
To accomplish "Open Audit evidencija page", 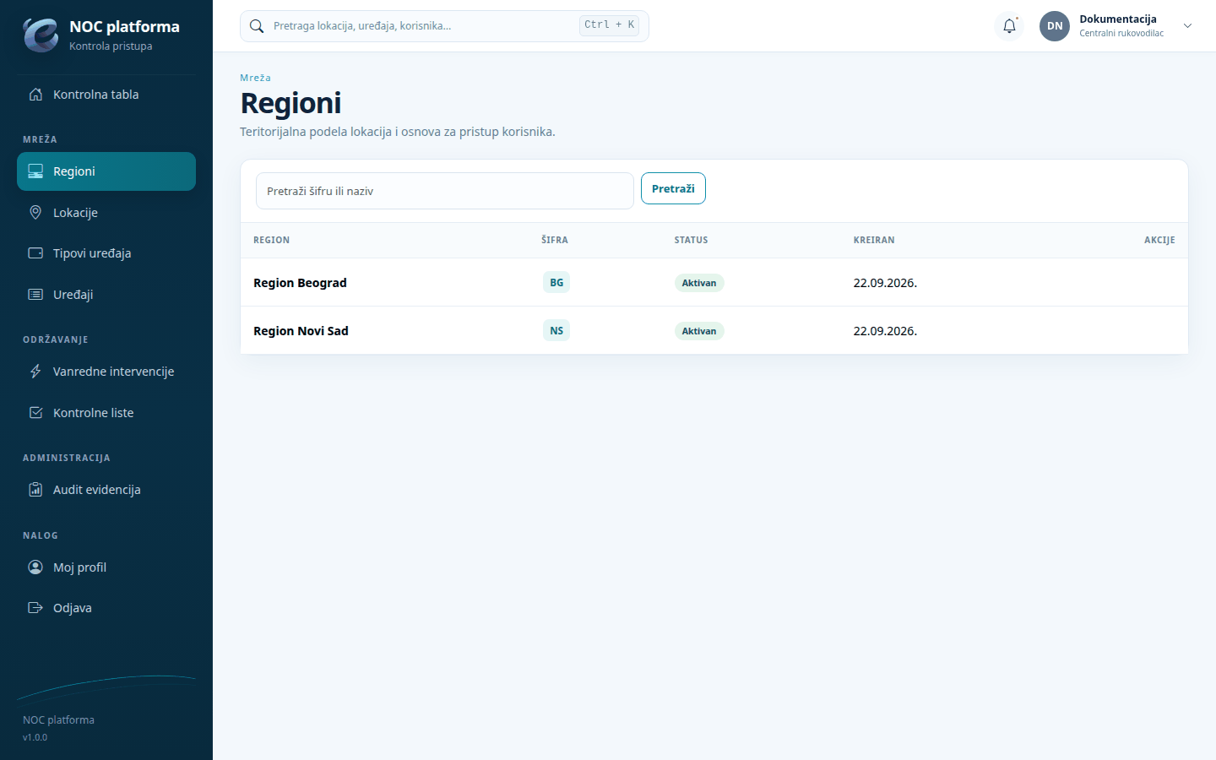I will pyautogui.click(x=106, y=490).
